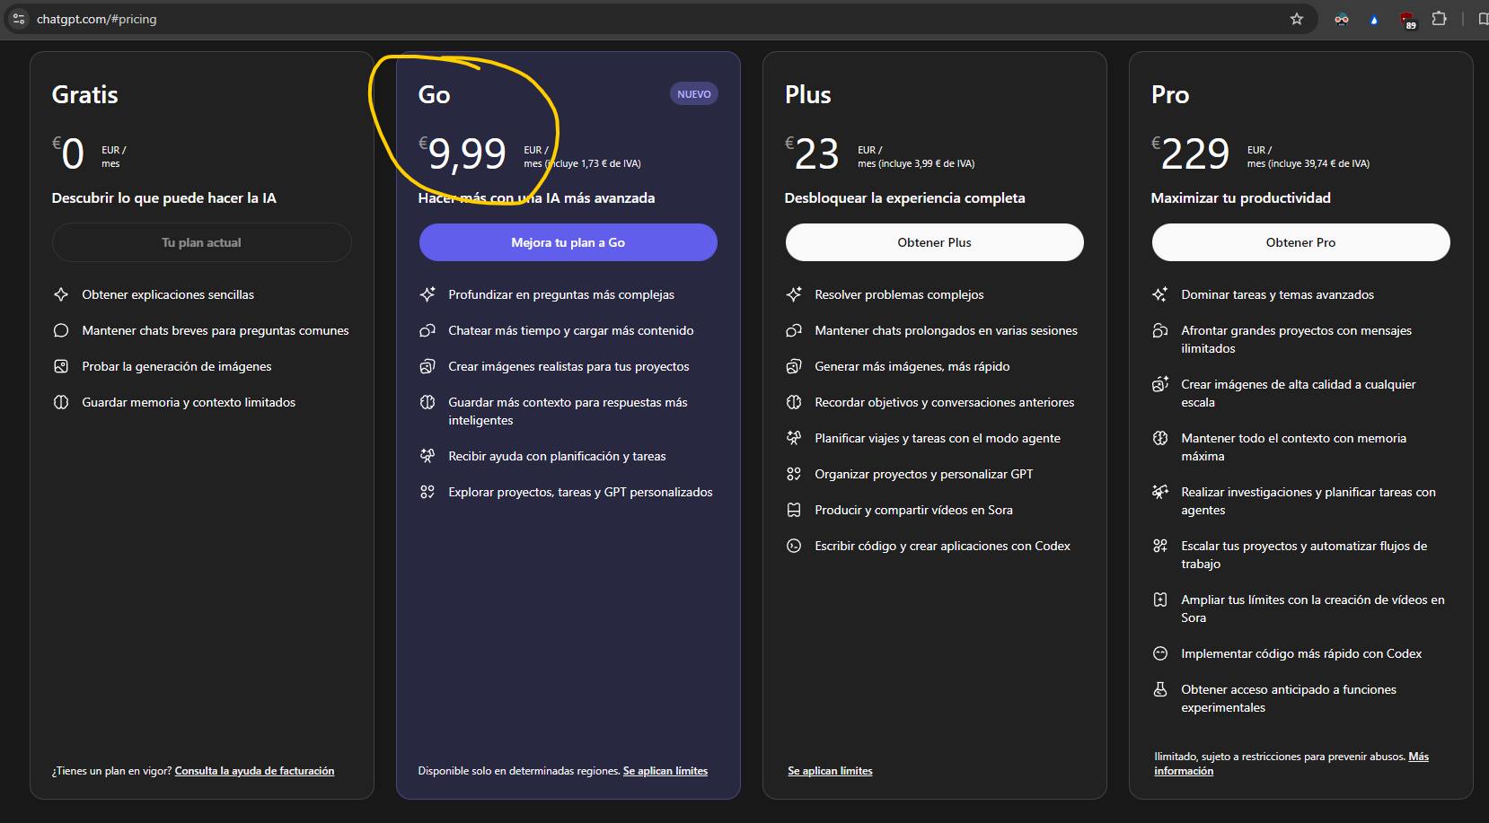Click the agent mode icon in Plus plan
1489x823 pixels.
click(x=794, y=438)
